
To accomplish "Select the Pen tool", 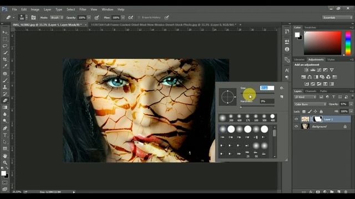I will tap(5, 128).
